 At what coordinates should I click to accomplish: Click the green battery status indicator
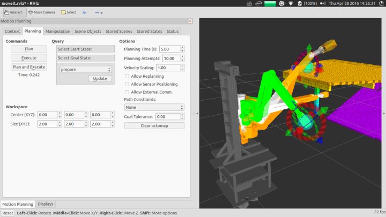tap(270, 3)
